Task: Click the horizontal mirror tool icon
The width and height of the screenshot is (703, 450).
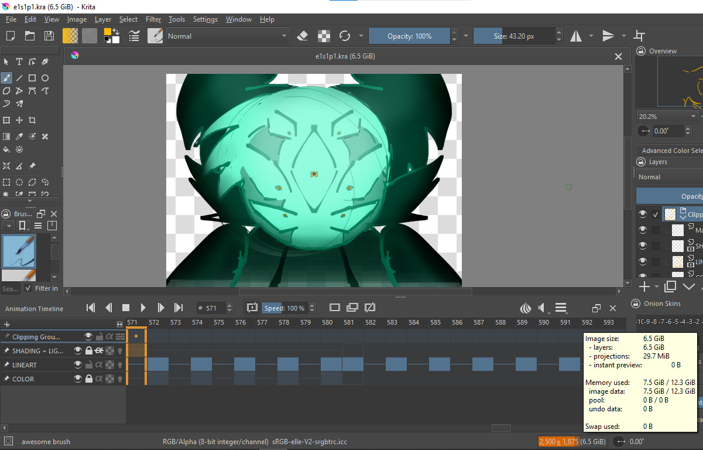Action: [576, 36]
